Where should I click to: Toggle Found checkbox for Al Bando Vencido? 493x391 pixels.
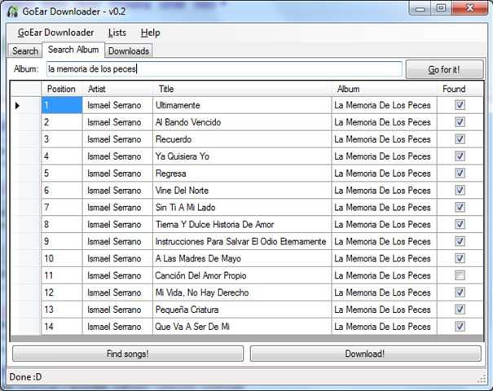point(460,122)
